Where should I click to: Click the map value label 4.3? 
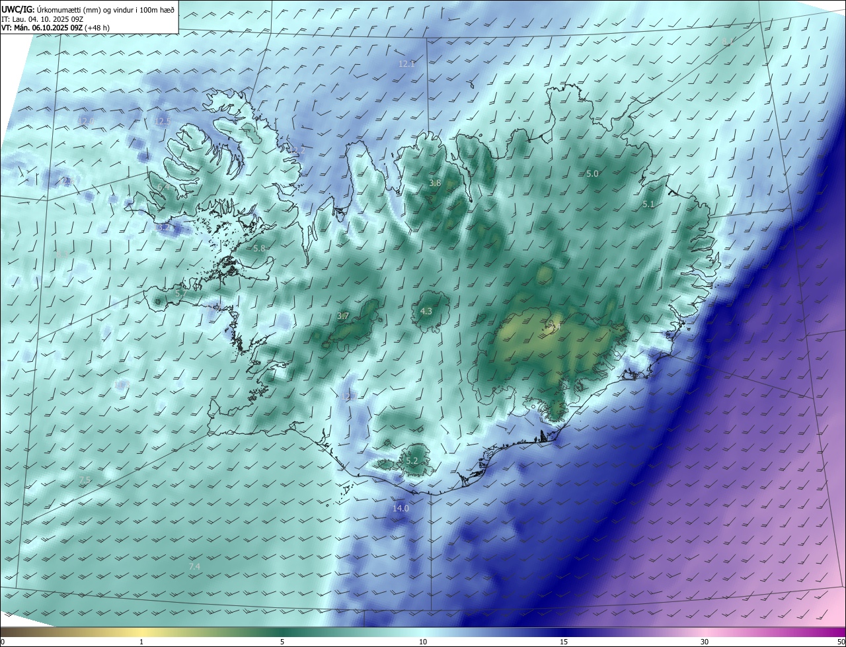coord(426,311)
